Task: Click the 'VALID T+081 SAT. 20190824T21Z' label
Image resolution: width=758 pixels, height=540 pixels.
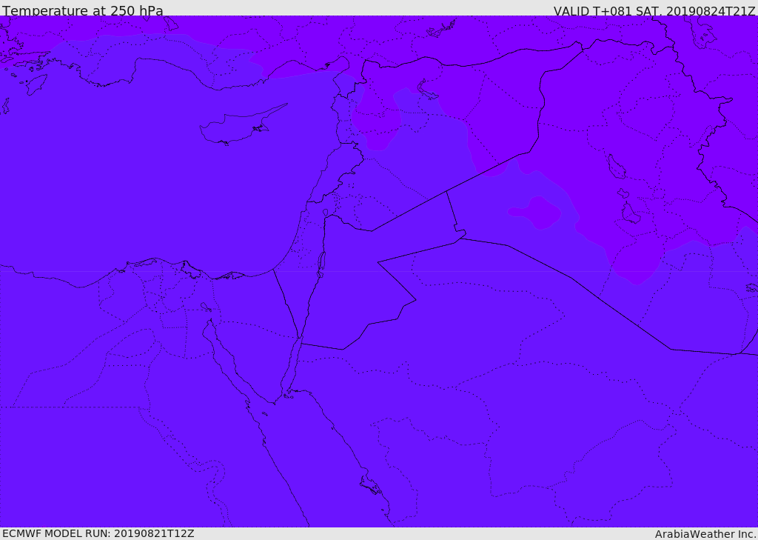Action: coord(654,10)
